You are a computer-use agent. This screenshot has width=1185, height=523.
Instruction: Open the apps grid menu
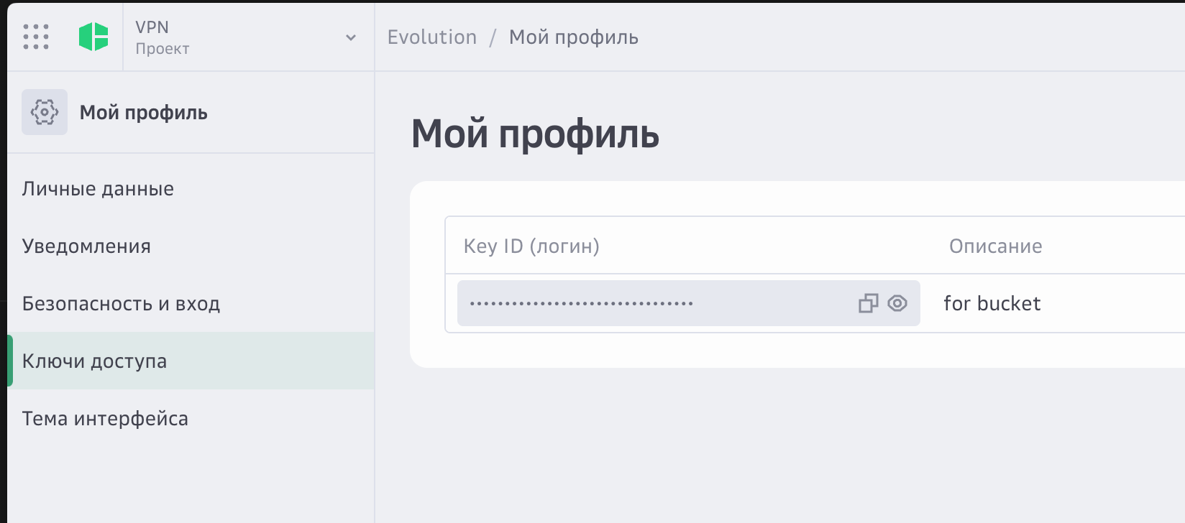(37, 36)
